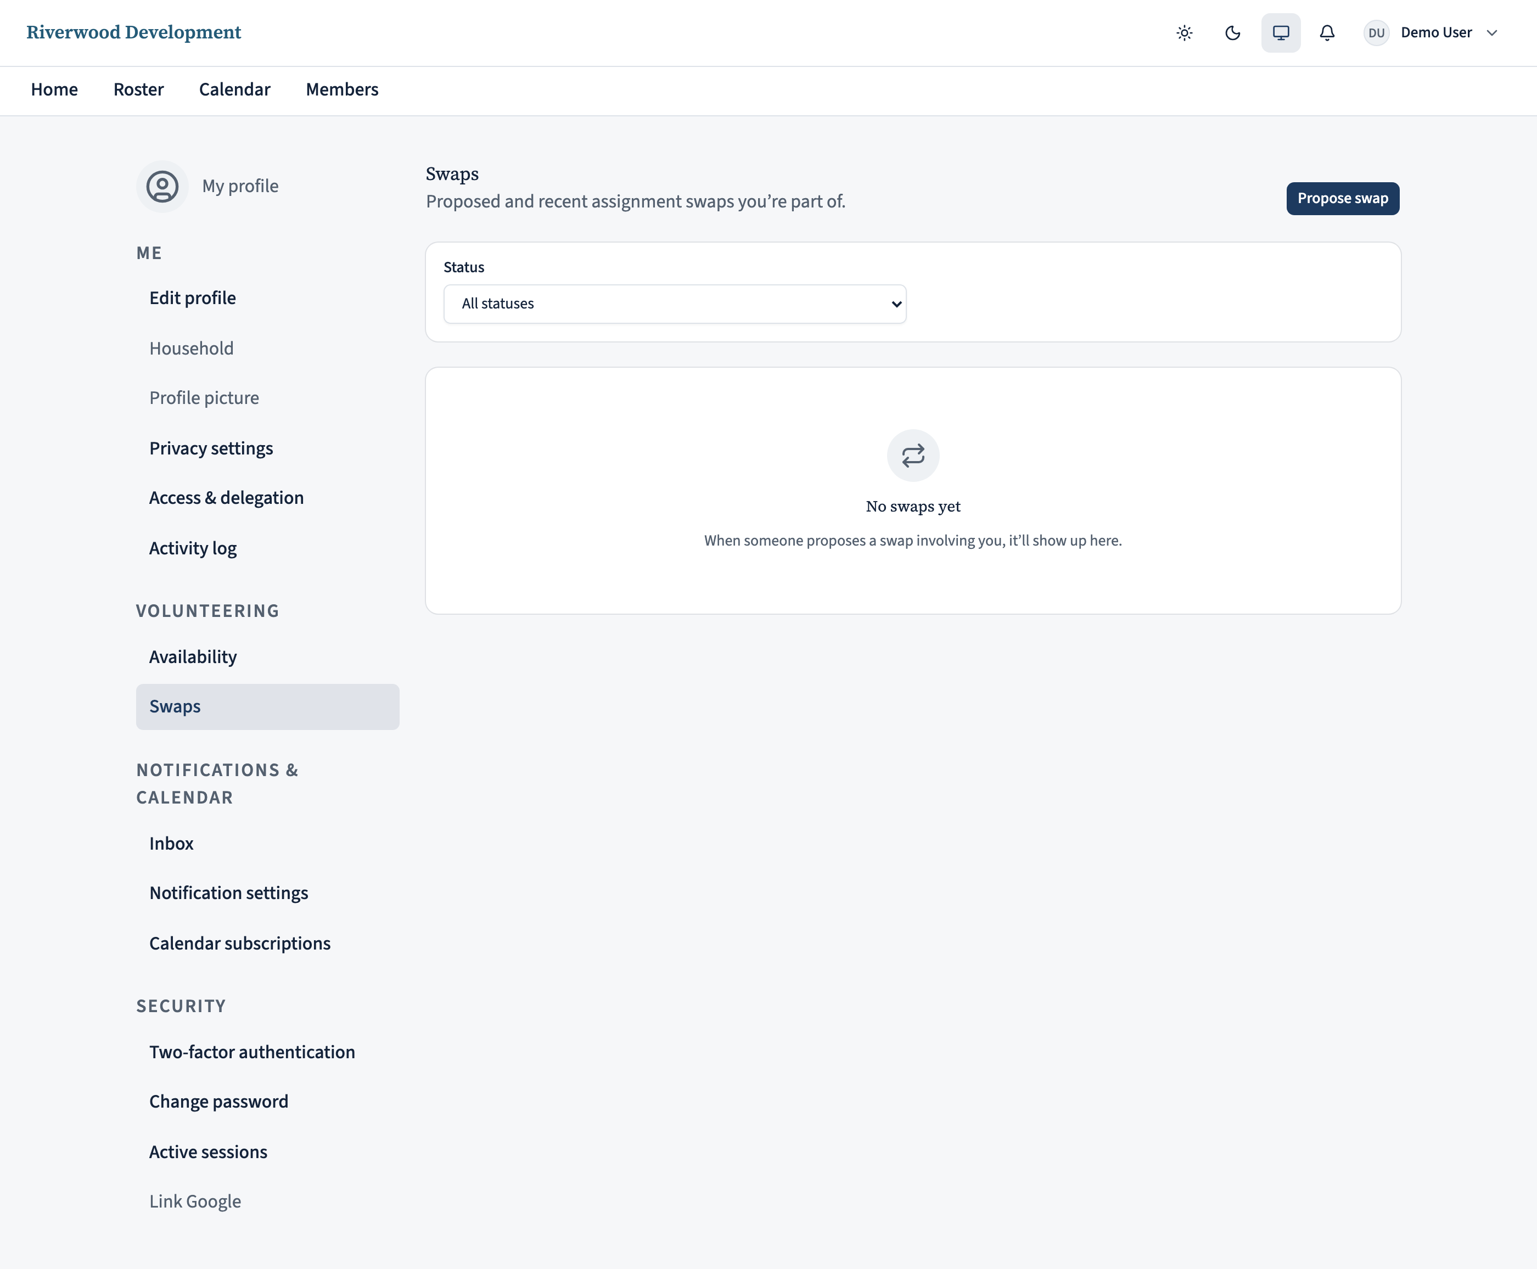
Task: Open notifications bell icon
Action: [x=1327, y=33]
